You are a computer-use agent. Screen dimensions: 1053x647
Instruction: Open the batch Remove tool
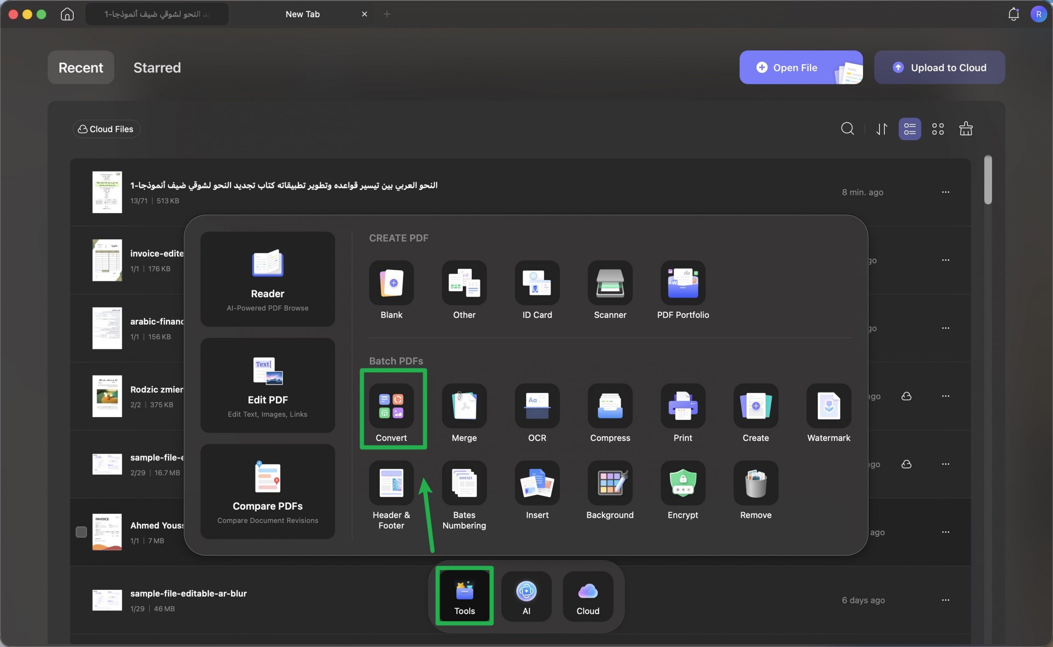756,490
